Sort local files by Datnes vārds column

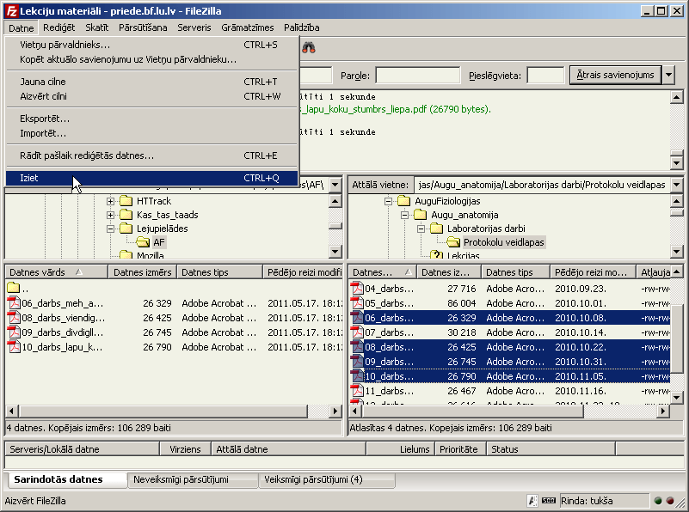(57, 272)
